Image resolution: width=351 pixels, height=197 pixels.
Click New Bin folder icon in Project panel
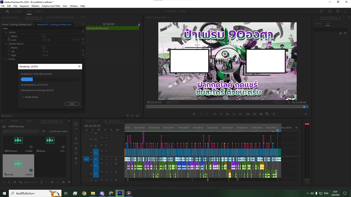click(64, 182)
